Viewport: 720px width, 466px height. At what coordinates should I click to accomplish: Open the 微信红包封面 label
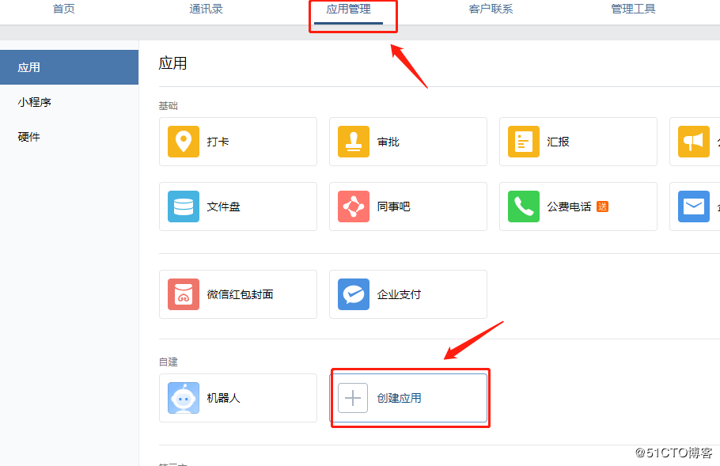[x=241, y=295]
